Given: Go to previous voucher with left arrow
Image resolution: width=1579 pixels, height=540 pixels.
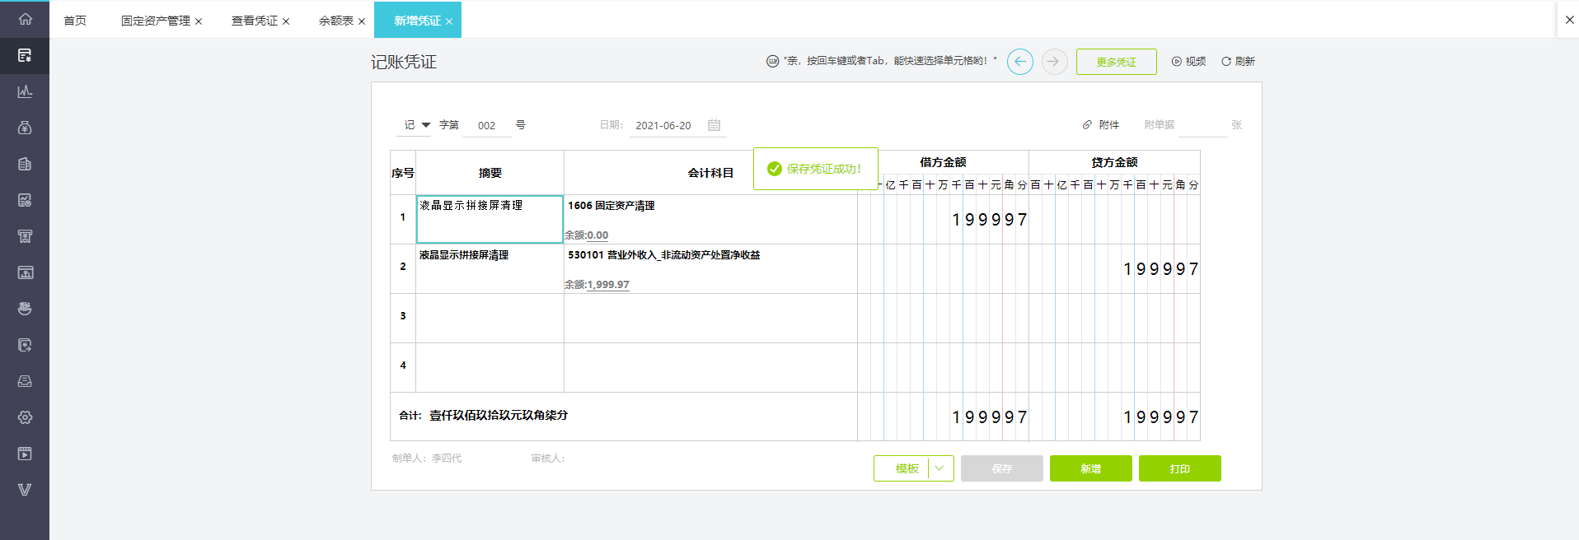Looking at the screenshot, I should coord(1019,62).
